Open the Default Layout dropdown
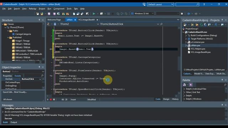 (x=172, y=5)
